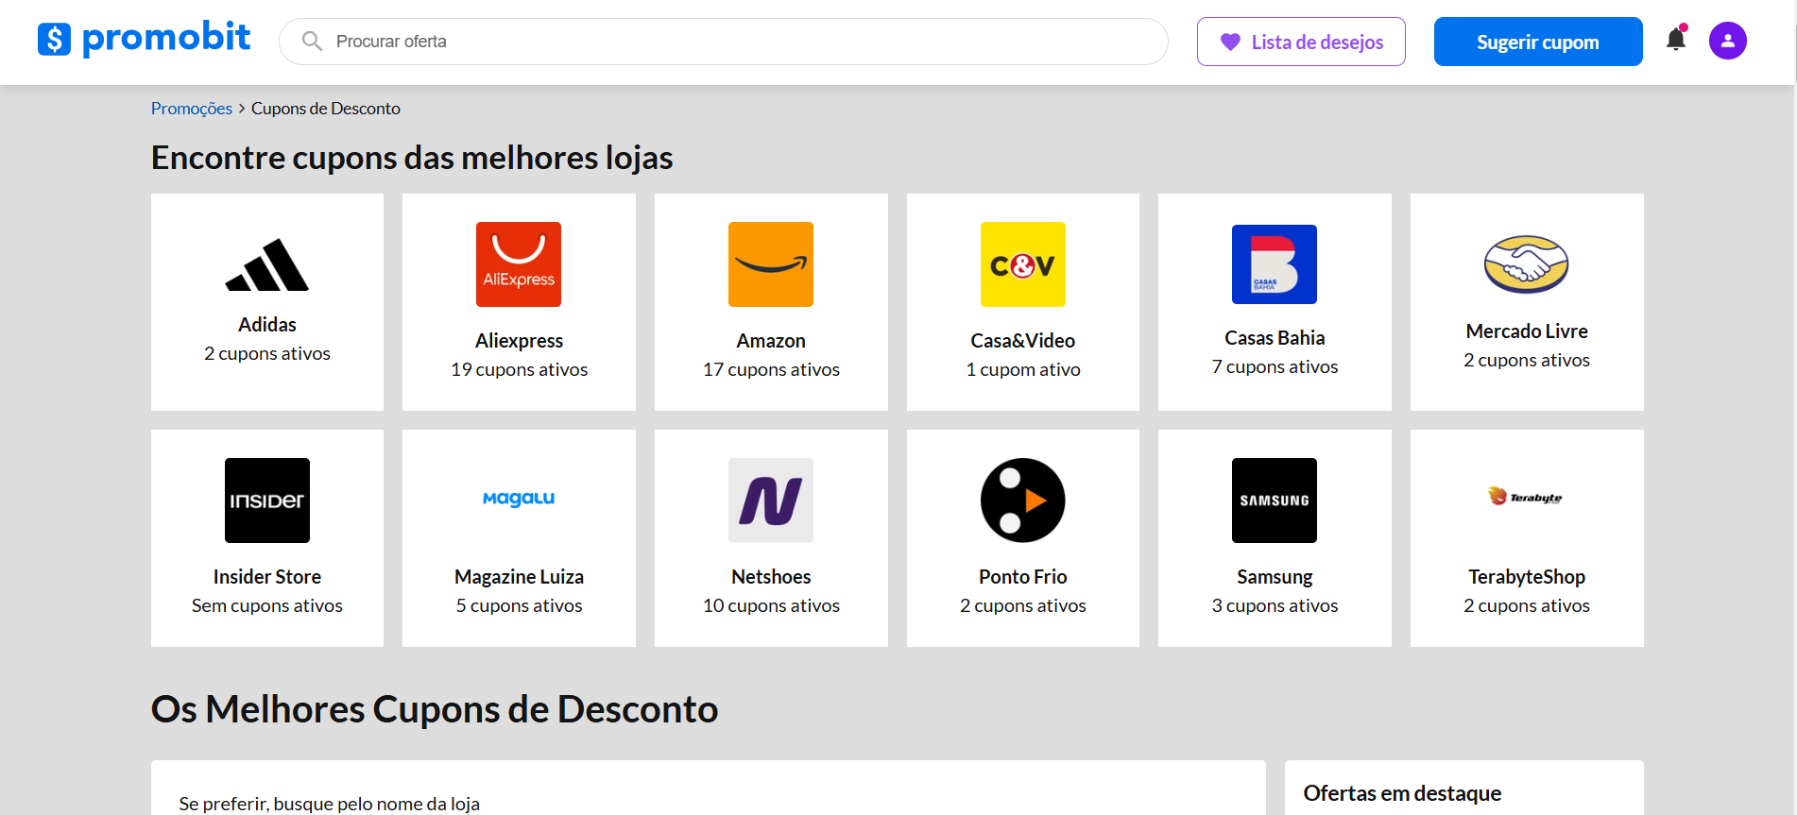
Task: Select '1 cupom ativo' text
Action: point(1023,370)
